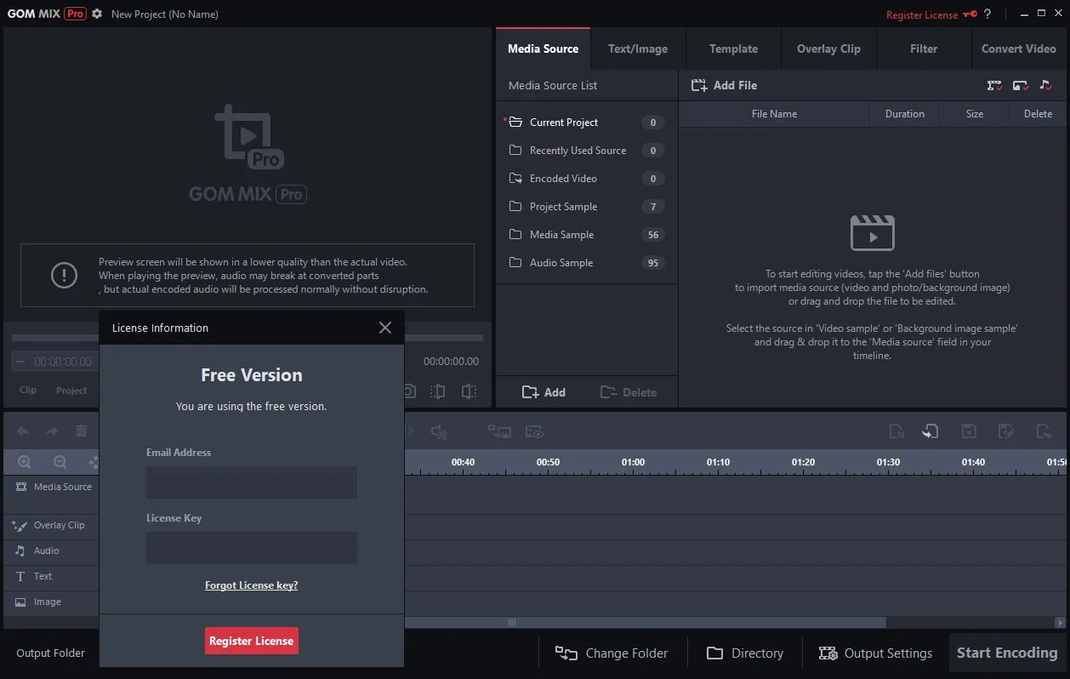Click the License Key input field

click(x=252, y=547)
